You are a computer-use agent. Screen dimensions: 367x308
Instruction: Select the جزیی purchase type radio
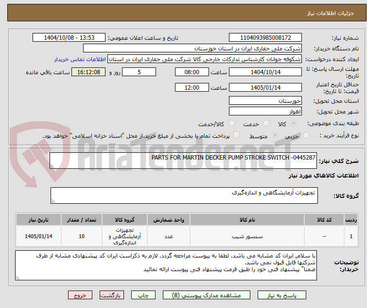pyautogui.click(x=306, y=135)
